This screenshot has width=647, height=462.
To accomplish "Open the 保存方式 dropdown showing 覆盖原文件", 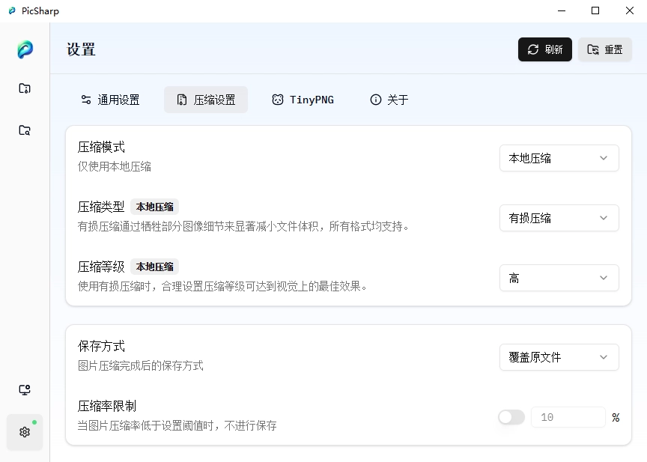I will (559, 357).
